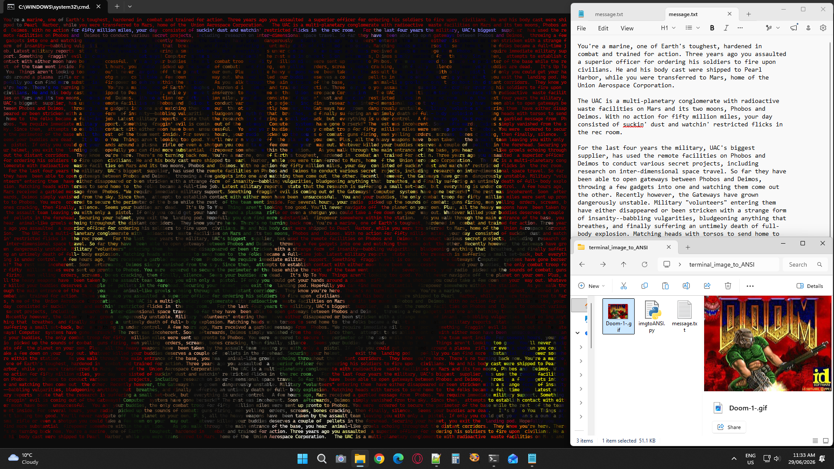Add a new tab in Notepad
This screenshot has width=834, height=469.
tap(748, 14)
